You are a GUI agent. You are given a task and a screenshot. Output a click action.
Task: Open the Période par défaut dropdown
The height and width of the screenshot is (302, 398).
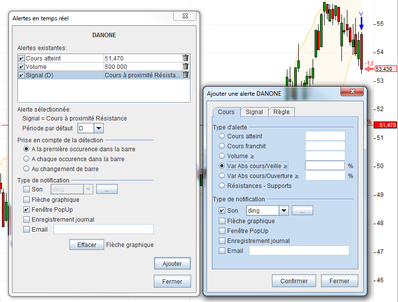(x=98, y=128)
